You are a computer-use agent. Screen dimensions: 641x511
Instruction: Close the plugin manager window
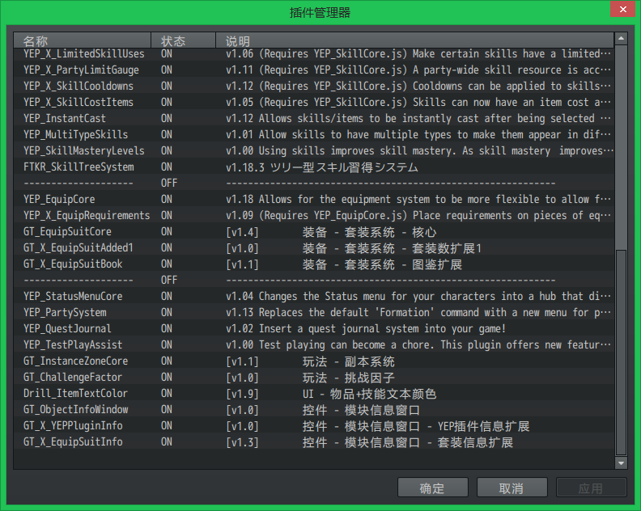click(622, 9)
